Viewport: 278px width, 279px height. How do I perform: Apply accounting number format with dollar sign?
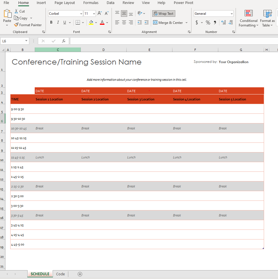(197, 22)
